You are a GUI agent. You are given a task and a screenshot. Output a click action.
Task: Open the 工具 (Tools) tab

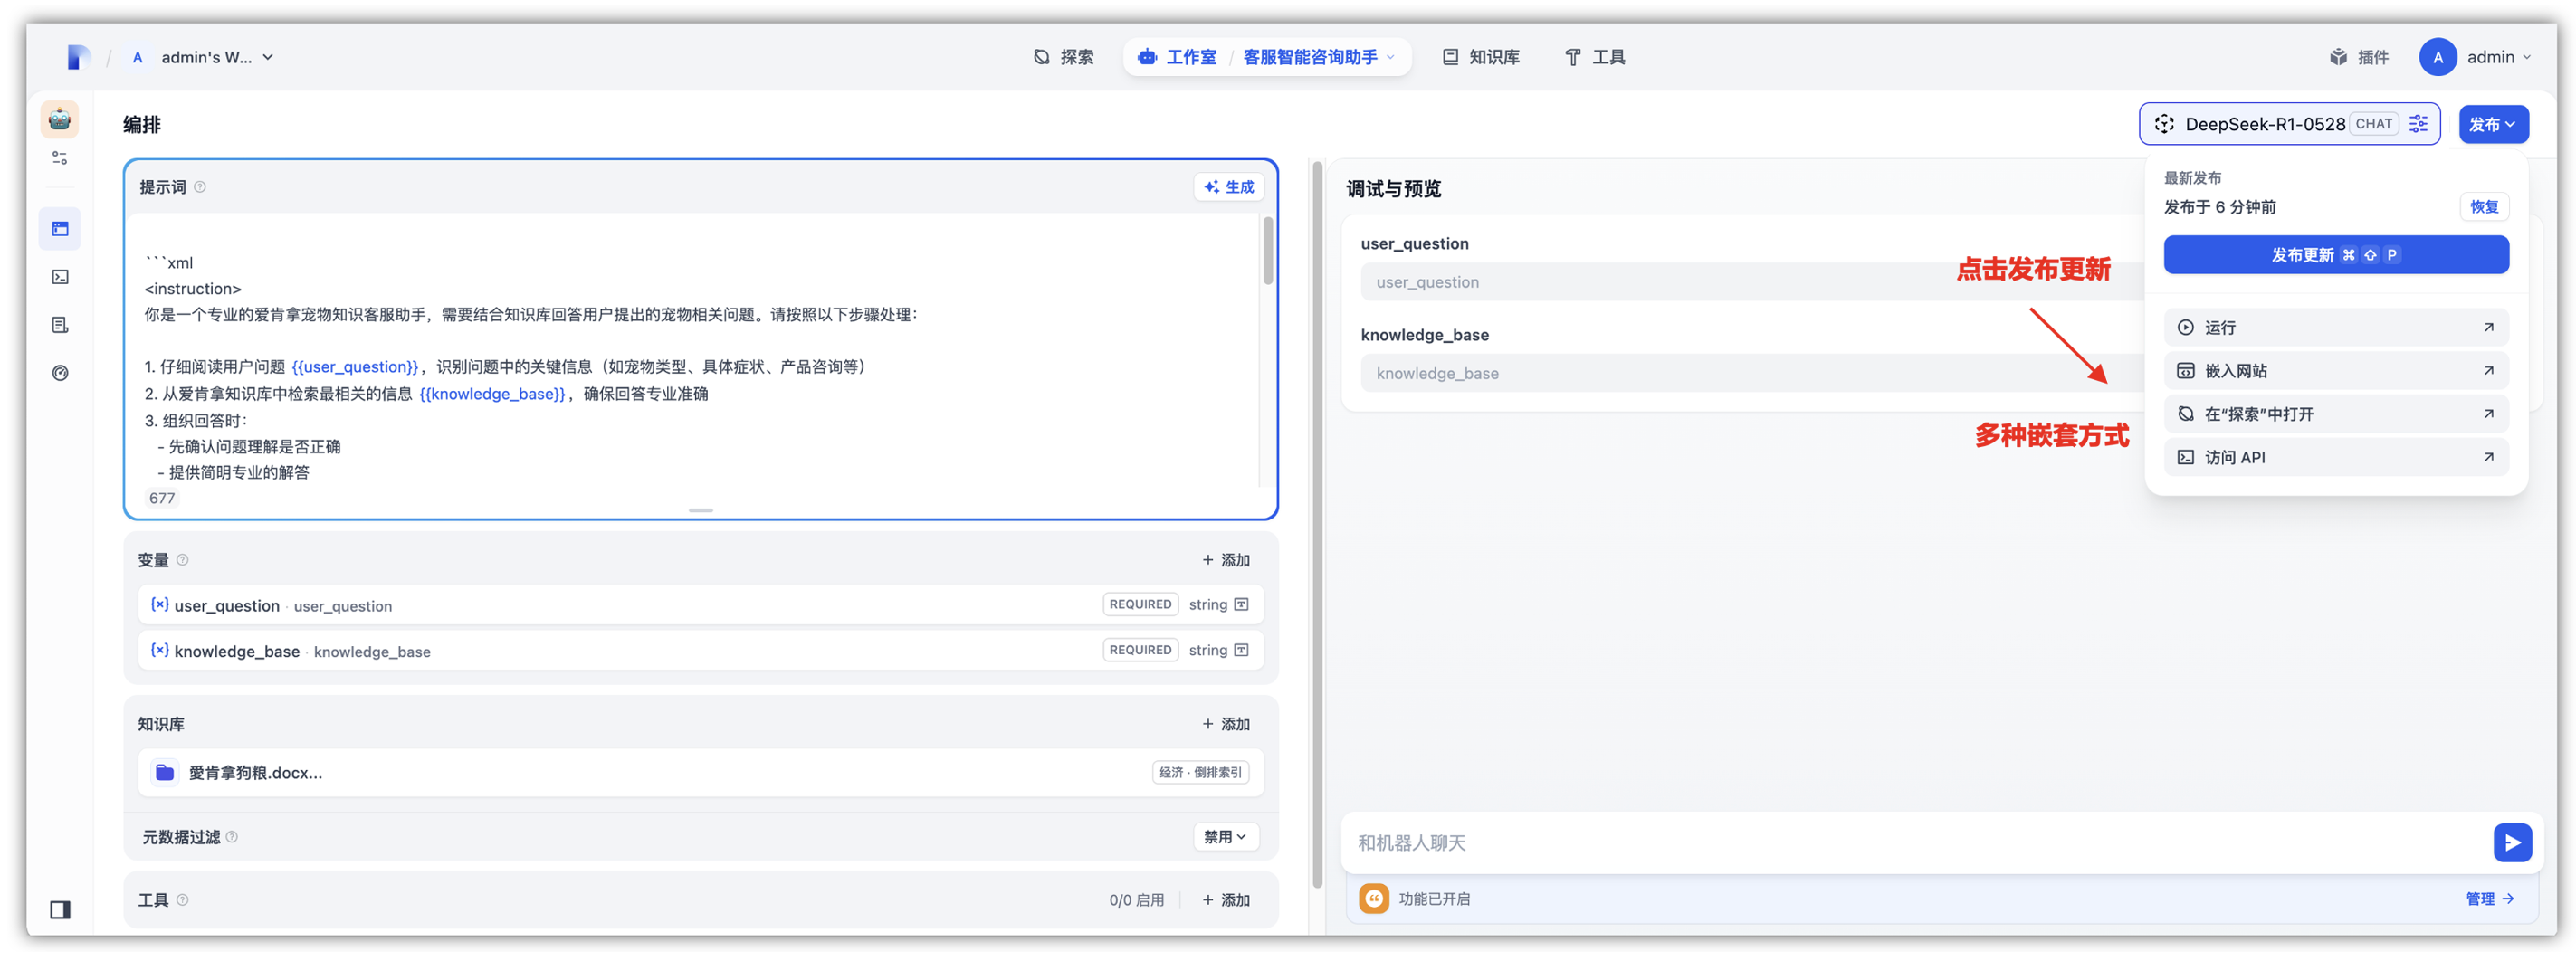(x=1595, y=57)
